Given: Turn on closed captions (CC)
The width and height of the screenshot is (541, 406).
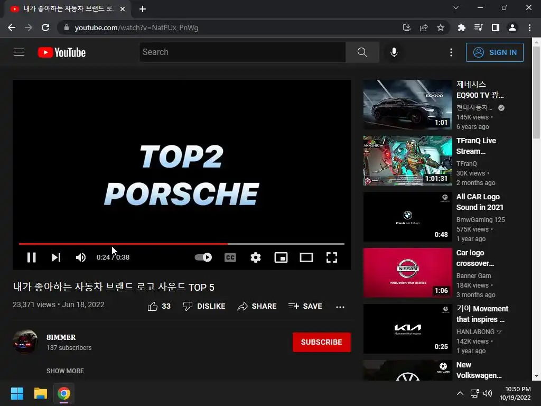Looking at the screenshot, I should (x=230, y=257).
